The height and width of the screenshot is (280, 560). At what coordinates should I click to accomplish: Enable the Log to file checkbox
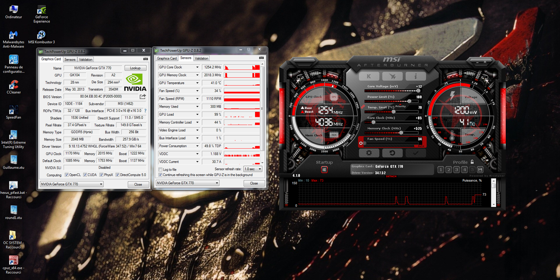(x=160, y=169)
